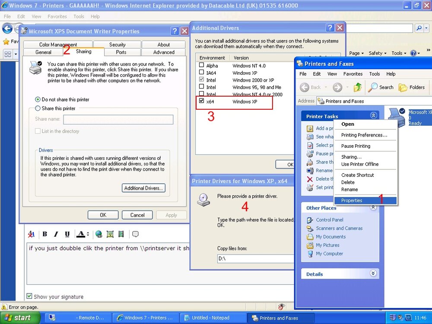Toggle Italic in forum editor toolbar

56,234
